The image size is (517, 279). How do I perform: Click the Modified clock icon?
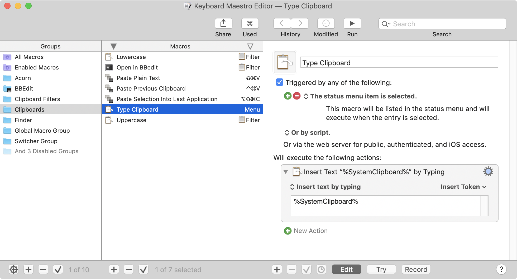tap(326, 23)
